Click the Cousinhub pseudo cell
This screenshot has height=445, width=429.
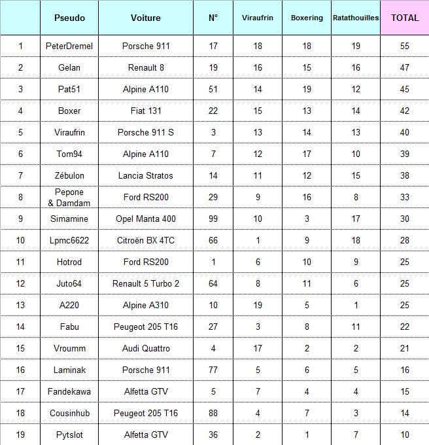point(69,414)
